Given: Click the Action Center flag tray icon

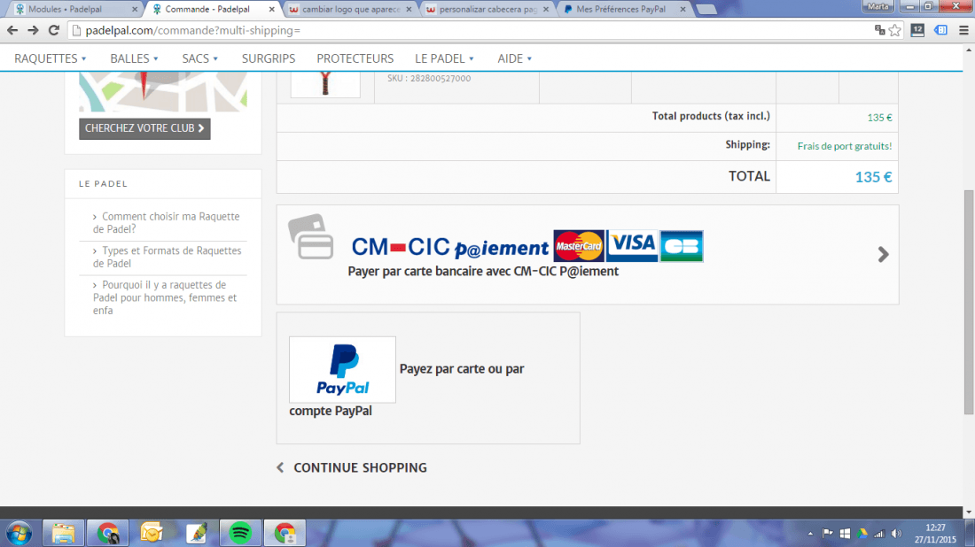Looking at the screenshot, I should click(x=828, y=534).
